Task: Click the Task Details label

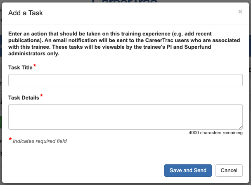Action: coord(24,97)
